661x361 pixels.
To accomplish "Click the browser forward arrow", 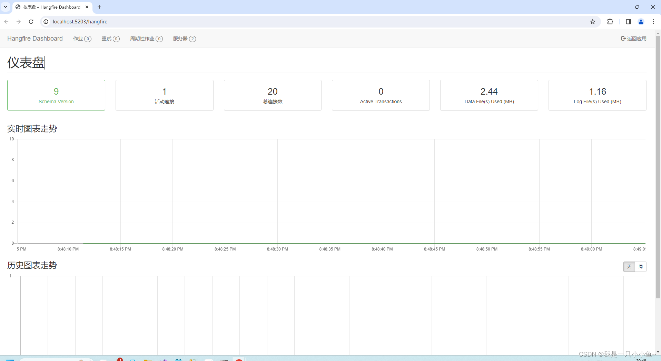I will [19, 22].
